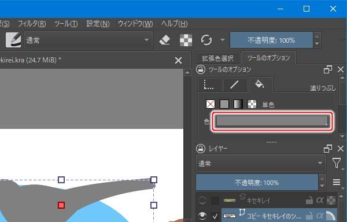
Task: Adjust the layer 不透明度: 100% slider
Action: 257,183
